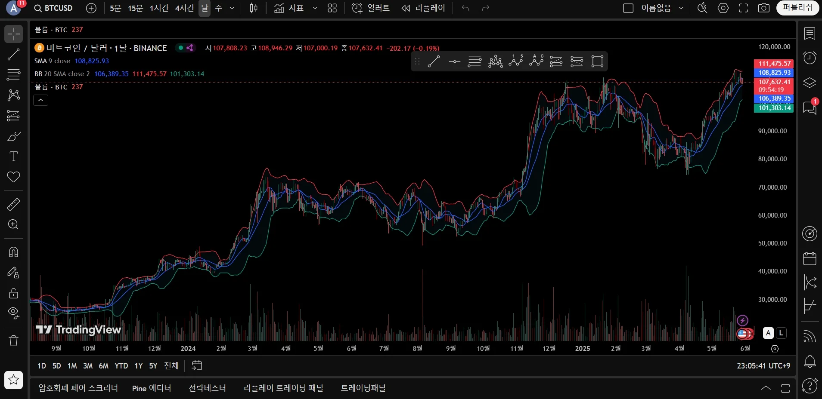Open 리플레이 트레이딩 패널 tab
The width and height of the screenshot is (822, 399).
[283, 388]
